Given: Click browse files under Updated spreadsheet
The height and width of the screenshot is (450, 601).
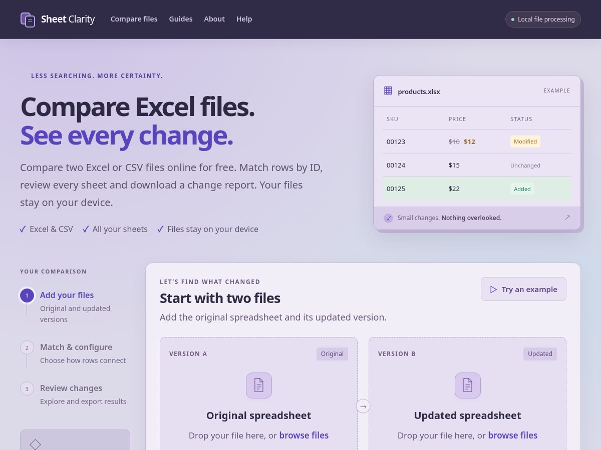Looking at the screenshot, I should point(513,435).
